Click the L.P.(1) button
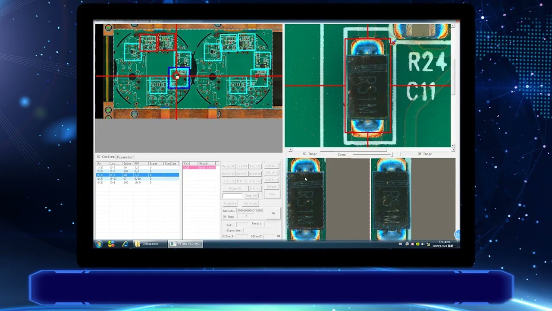The image size is (552, 311). 229,181
